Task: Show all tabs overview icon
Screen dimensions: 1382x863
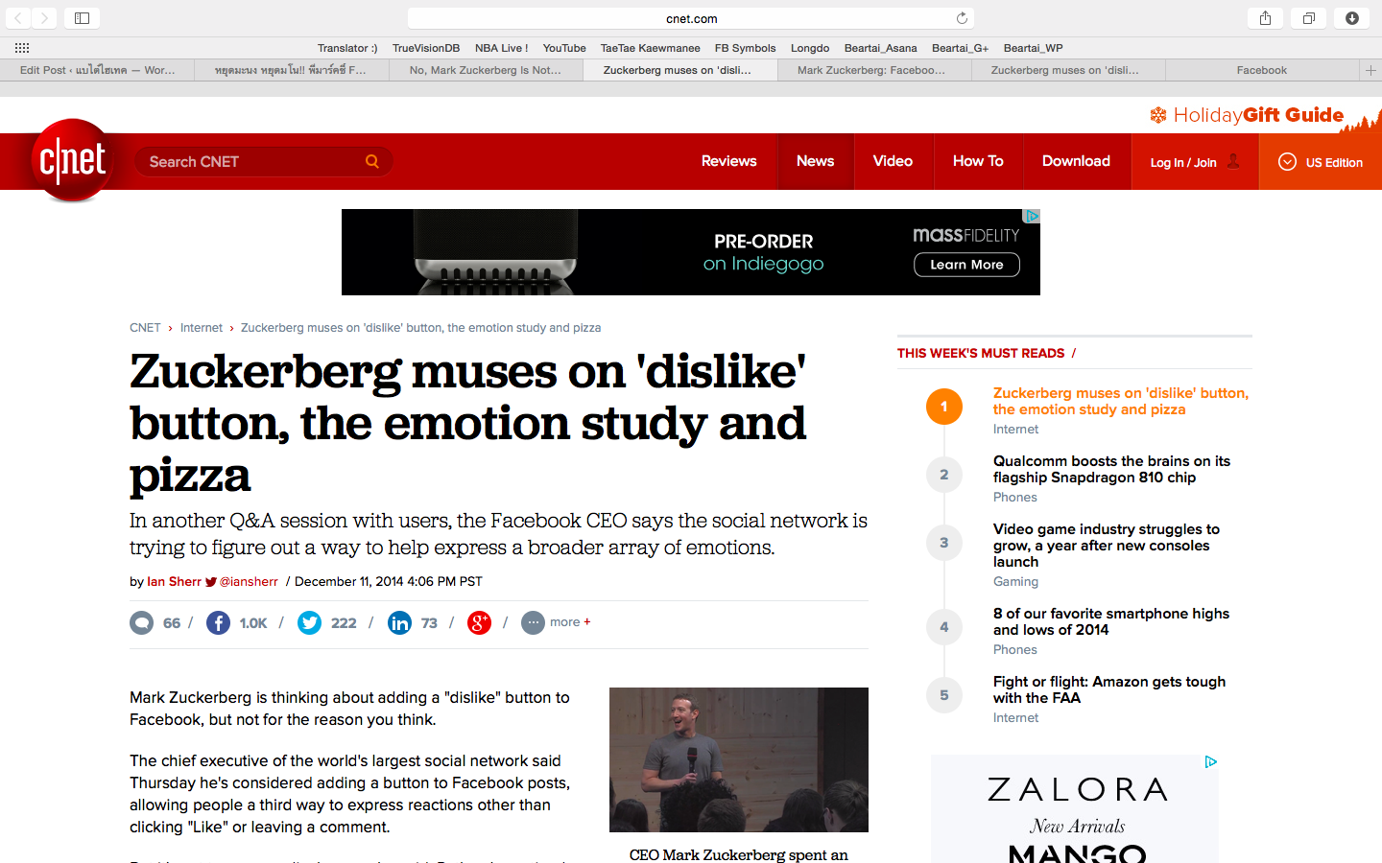Action: 1309,18
